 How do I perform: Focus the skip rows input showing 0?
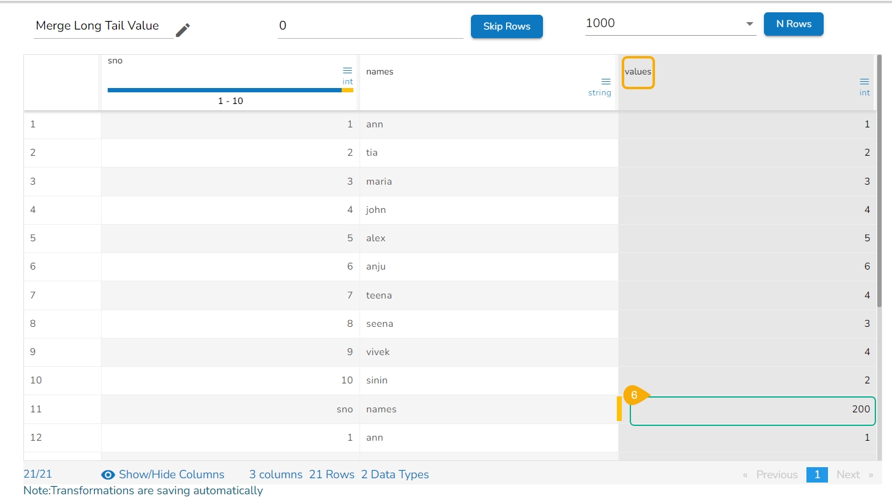[370, 26]
